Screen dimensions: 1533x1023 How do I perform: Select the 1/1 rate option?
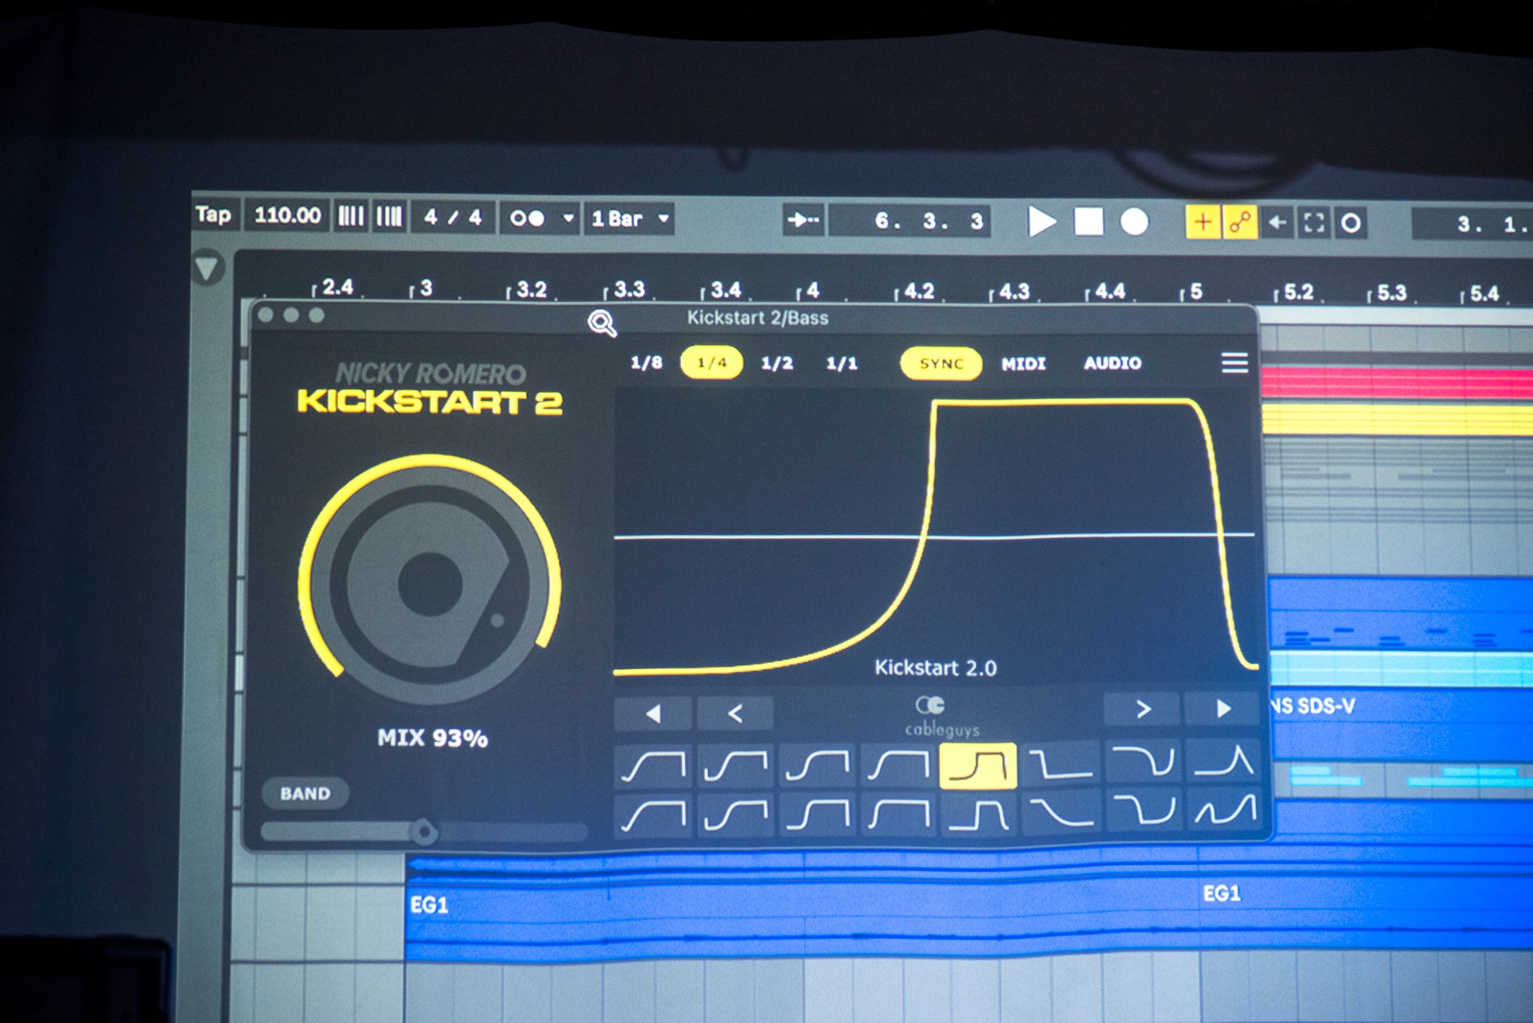point(841,364)
